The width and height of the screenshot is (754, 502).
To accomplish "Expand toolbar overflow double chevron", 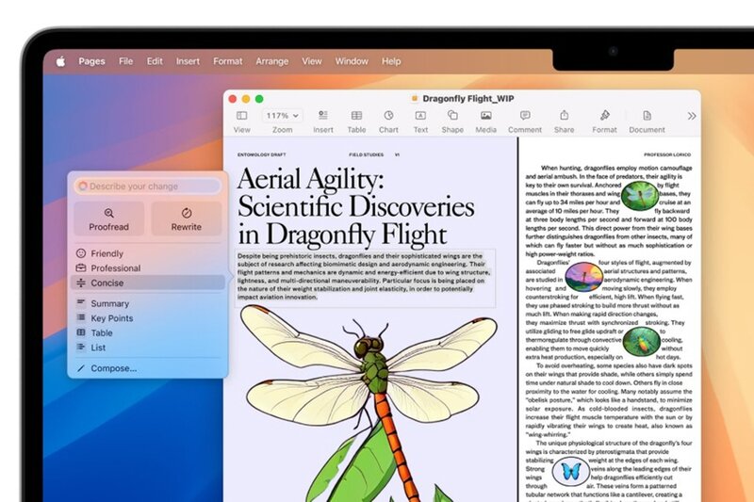I will click(x=691, y=116).
